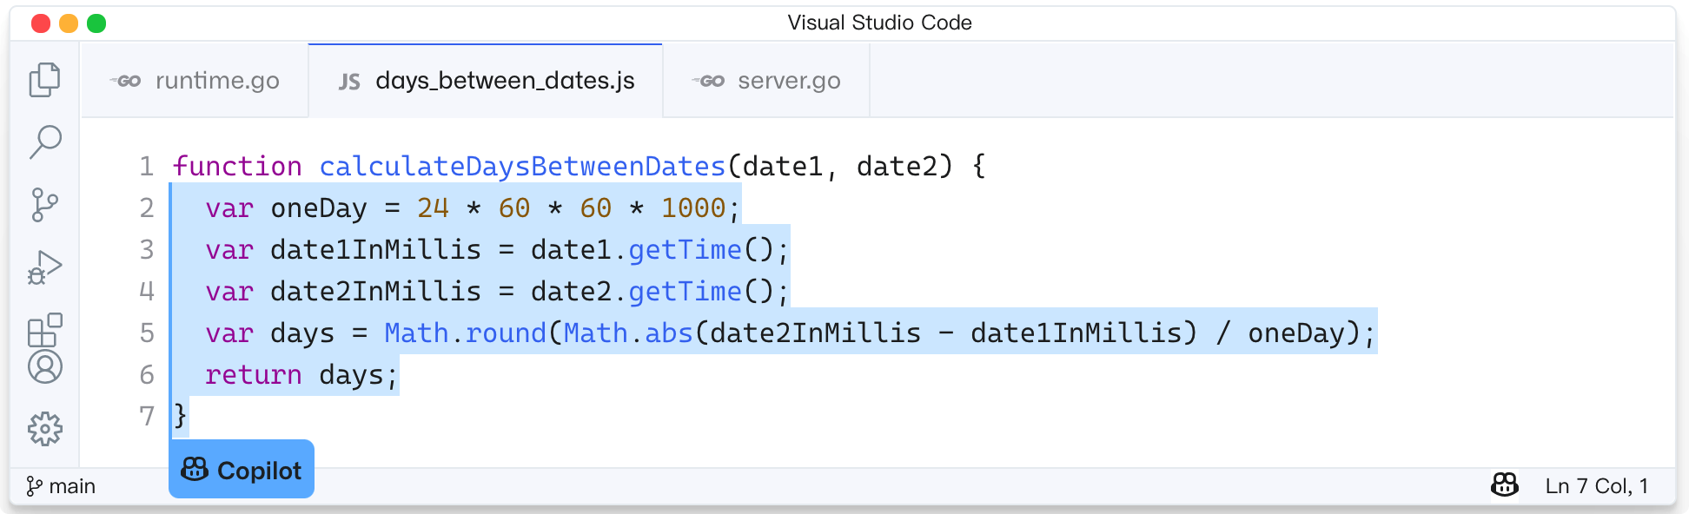Image resolution: width=1689 pixels, height=514 pixels.
Task: Open the Extensions blocks icon
Action: [45, 331]
